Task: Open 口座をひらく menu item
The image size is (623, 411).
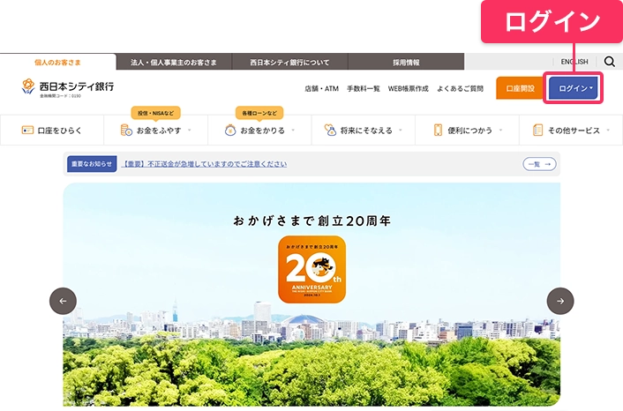Action: (x=52, y=131)
